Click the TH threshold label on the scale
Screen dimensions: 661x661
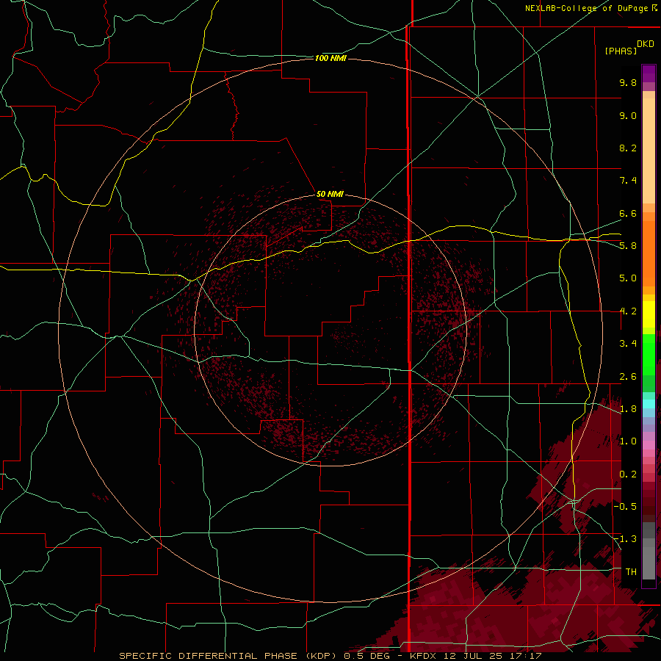[x=631, y=571]
